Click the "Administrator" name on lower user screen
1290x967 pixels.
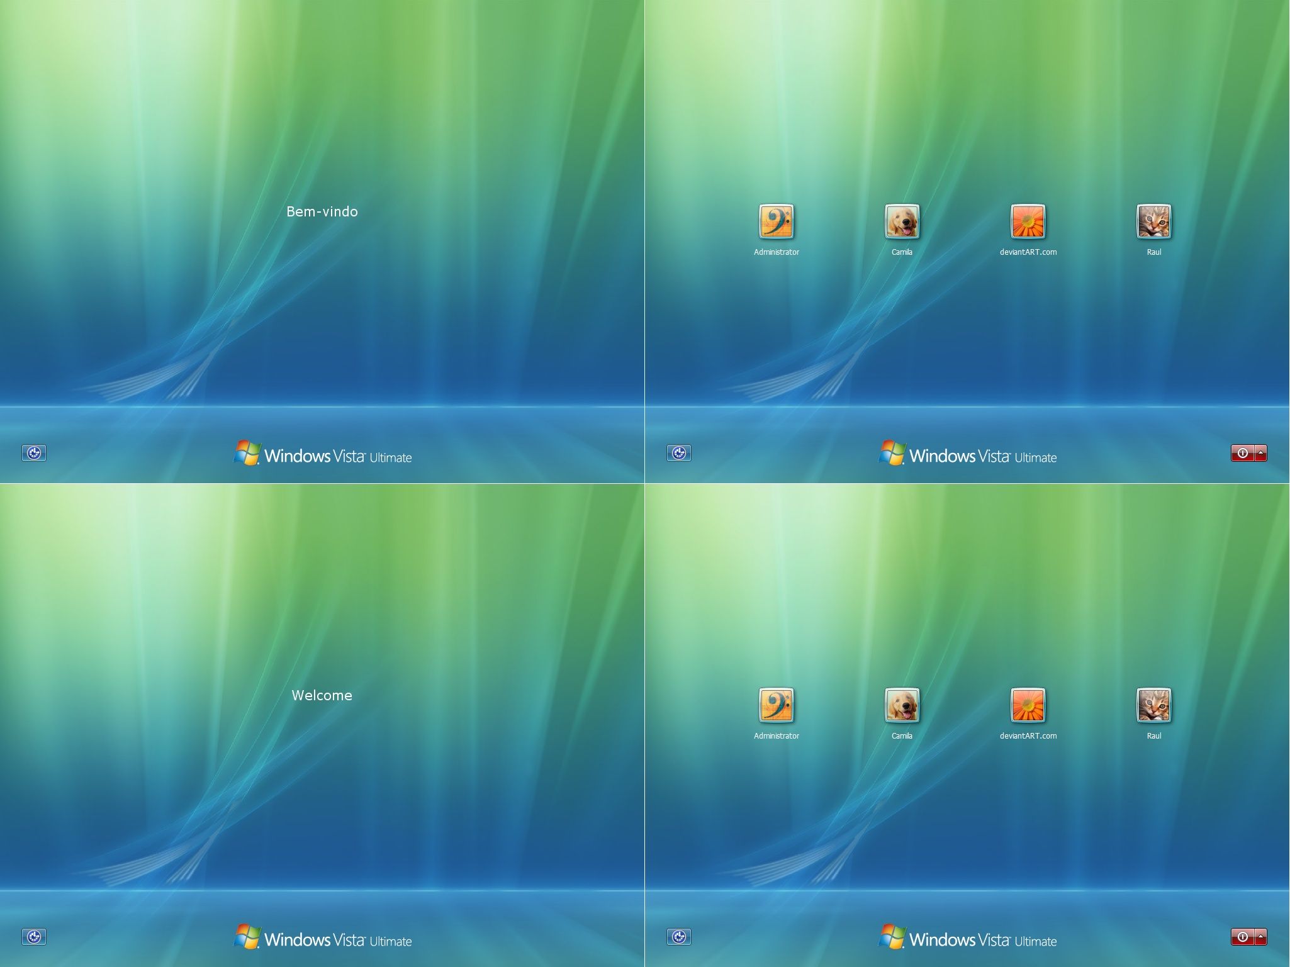pos(777,736)
